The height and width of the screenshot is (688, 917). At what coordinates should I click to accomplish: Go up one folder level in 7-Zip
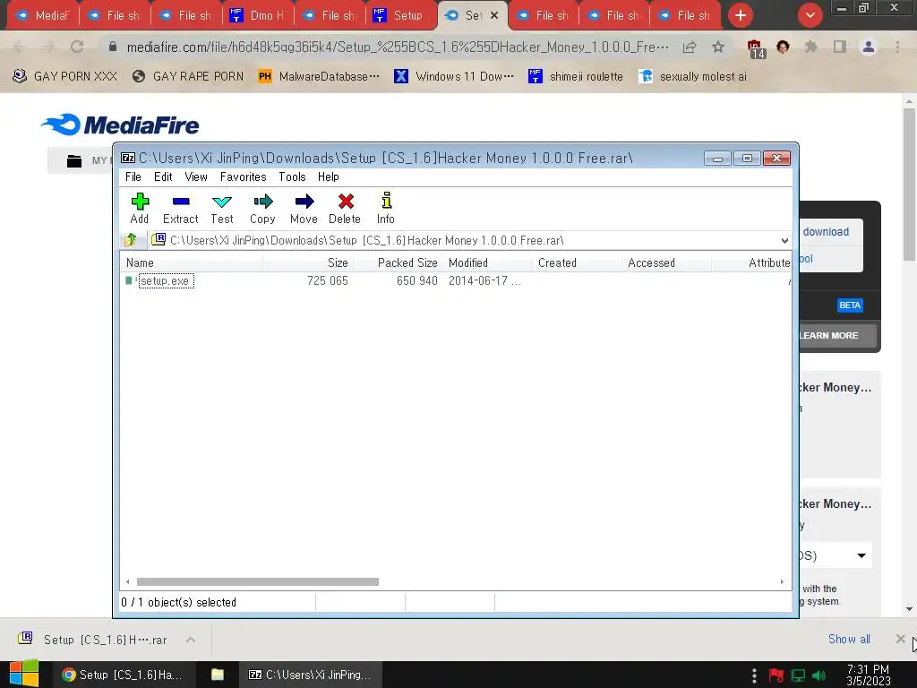131,240
